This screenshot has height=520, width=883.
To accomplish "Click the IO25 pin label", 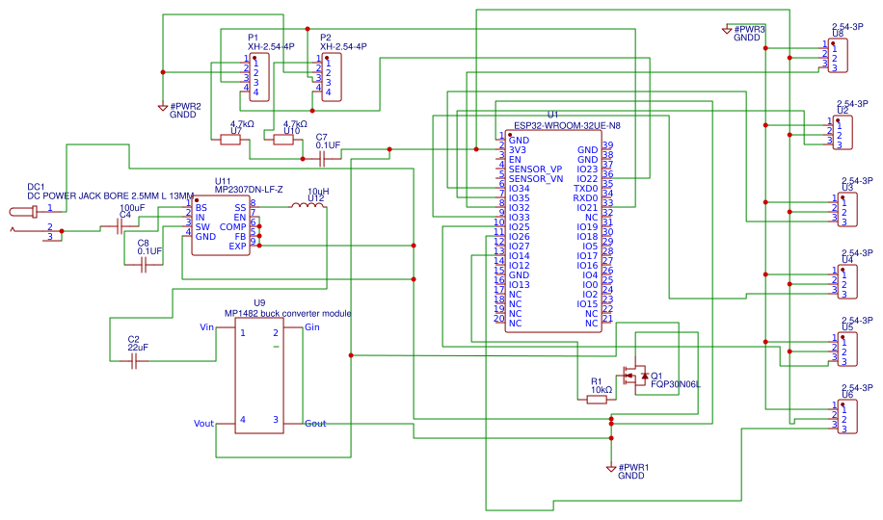I will [520, 227].
